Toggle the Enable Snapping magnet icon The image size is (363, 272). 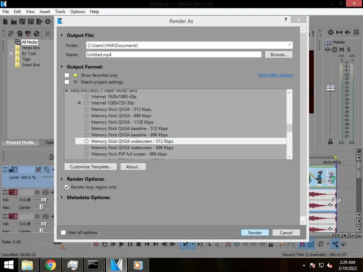pos(302,244)
